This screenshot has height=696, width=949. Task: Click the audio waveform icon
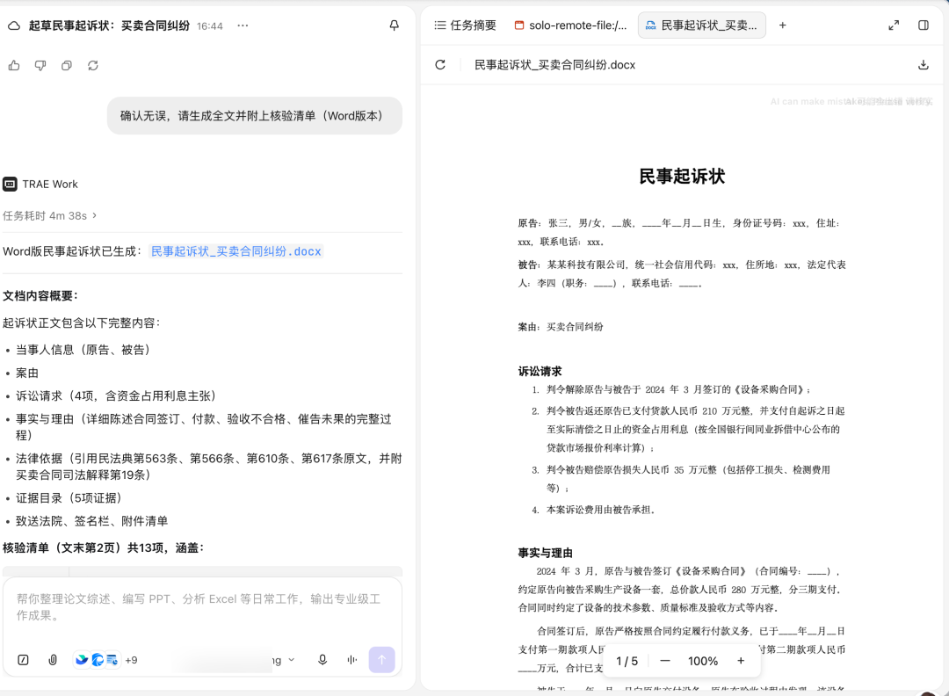[x=352, y=660]
